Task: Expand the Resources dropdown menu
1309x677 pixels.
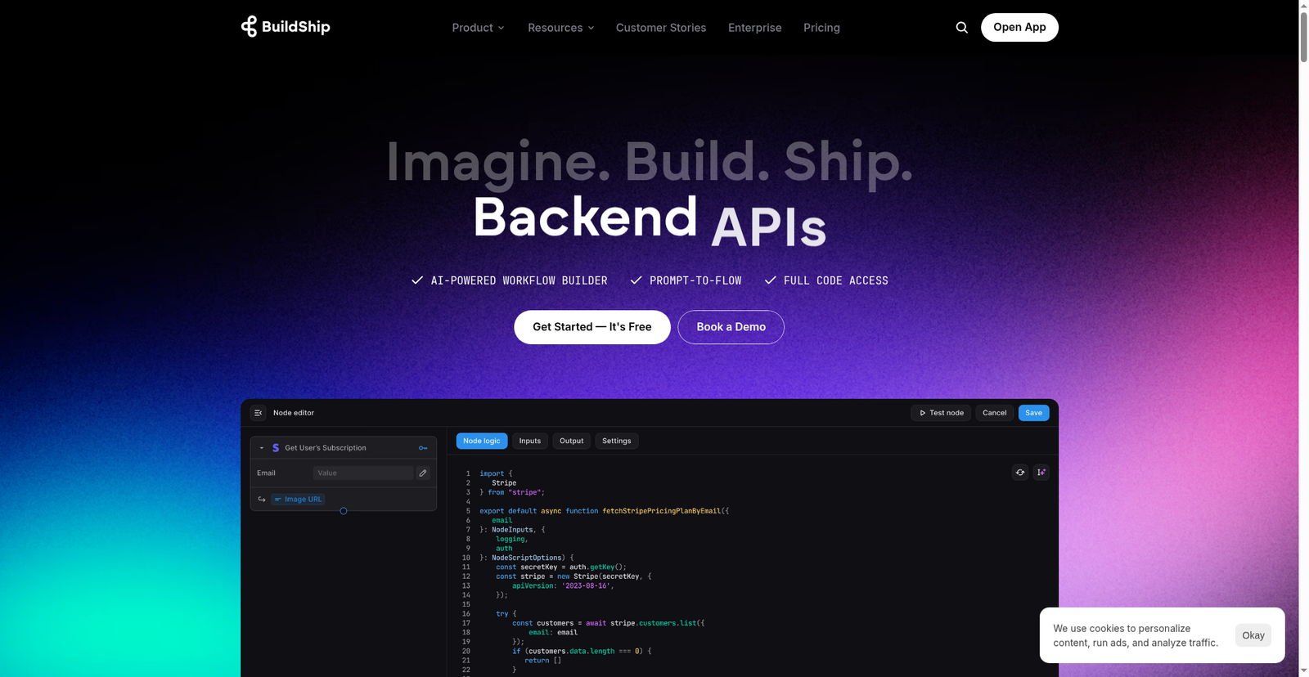Action: coord(560,28)
